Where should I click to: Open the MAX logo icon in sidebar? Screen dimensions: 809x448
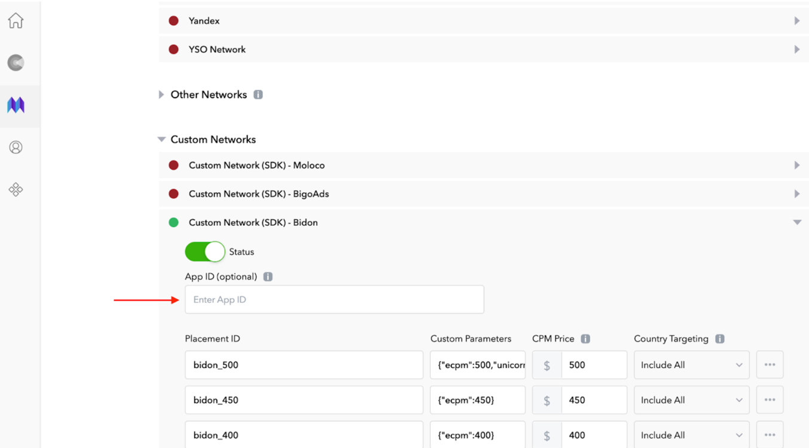click(16, 106)
